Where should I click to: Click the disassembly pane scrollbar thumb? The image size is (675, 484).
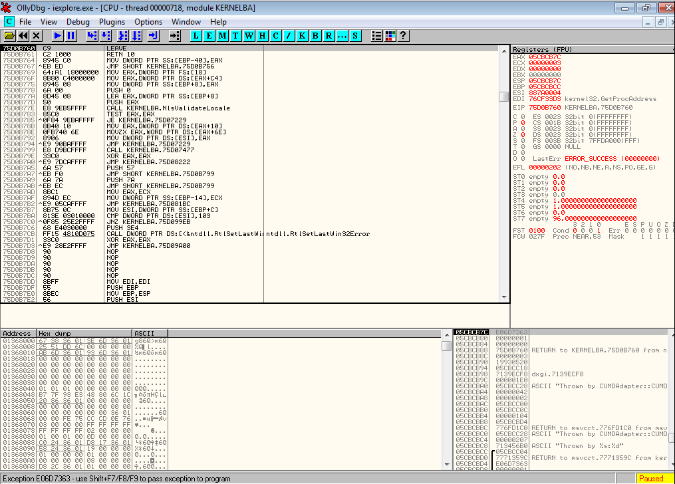pyautogui.click(x=503, y=97)
